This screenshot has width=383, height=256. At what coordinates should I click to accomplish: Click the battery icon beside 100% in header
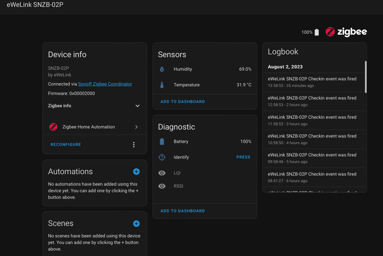tap(316, 32)
